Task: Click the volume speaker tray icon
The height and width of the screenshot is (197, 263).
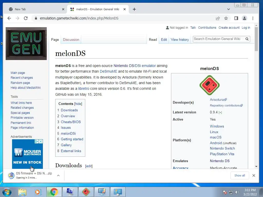Action: coord(237,192)
